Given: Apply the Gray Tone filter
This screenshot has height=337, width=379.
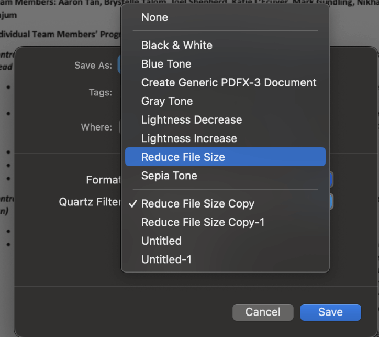Looking at the screenshot, I should coord(166,101).
